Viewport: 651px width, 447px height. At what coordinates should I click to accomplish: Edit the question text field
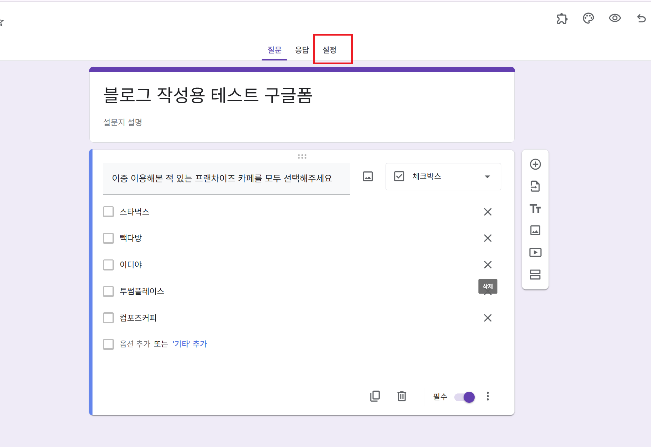coord(226,179)
